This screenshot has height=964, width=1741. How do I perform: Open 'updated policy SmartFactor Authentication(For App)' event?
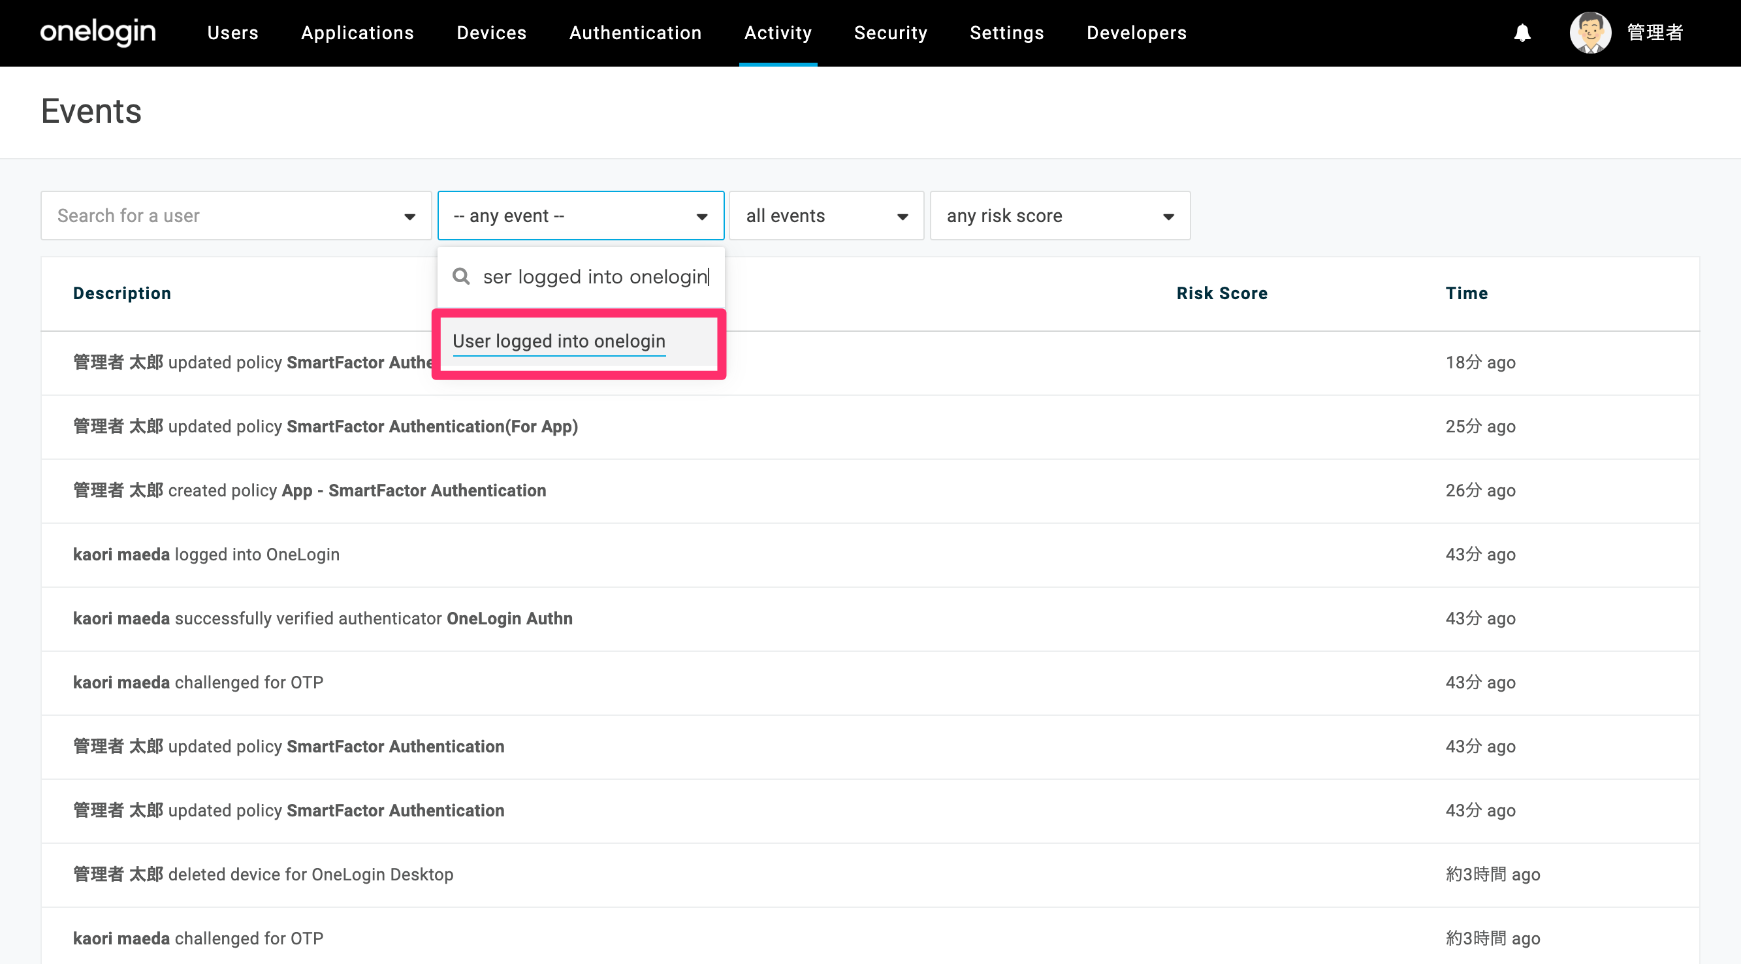coord(870,426)
